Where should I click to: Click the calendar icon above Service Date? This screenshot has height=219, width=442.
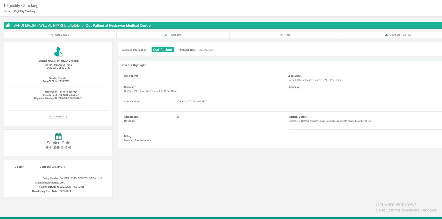(x=58, y=137)
